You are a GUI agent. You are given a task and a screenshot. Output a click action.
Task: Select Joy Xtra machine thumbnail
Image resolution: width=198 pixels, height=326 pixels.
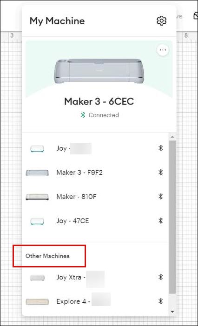37,278
